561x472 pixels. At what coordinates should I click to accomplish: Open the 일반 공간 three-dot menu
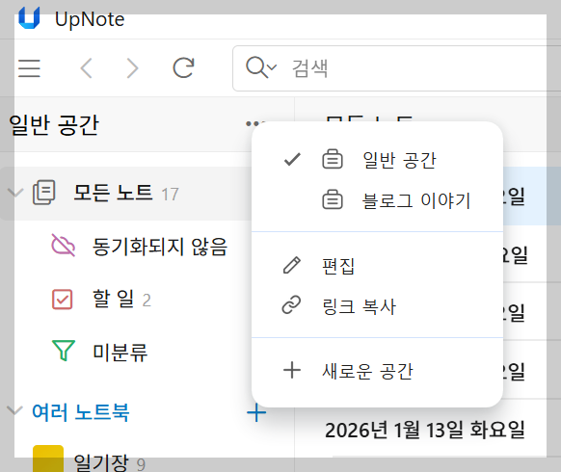click(254, 123)
